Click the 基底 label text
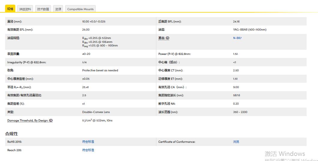The image size is (318, 161). [x=162, y=38]
